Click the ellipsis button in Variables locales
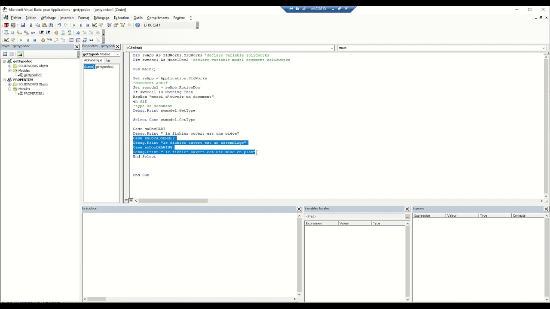Image resolution: width=550 pixels, height=309 pixels. pos(407,216)
